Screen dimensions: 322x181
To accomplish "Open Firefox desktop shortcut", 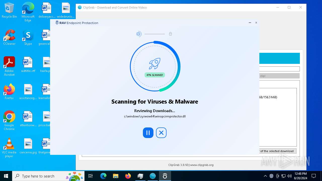I will 9,92.
